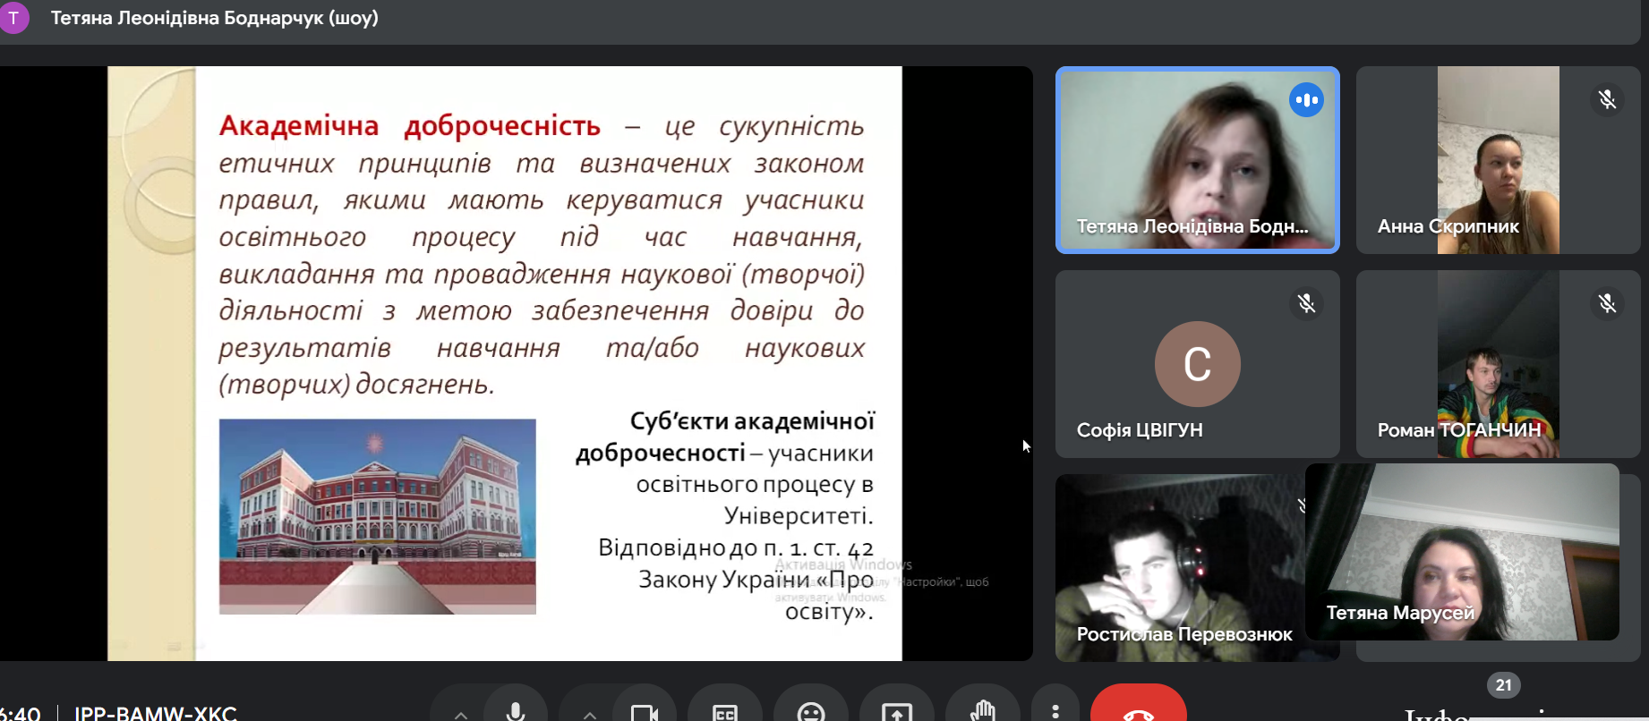Viewport: 1649px width, 721px height.
Task: Click the participants count badge 21
Action: pyautogui.click(x=1503, y=685)
